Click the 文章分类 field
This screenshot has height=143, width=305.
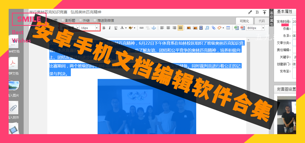294,43
